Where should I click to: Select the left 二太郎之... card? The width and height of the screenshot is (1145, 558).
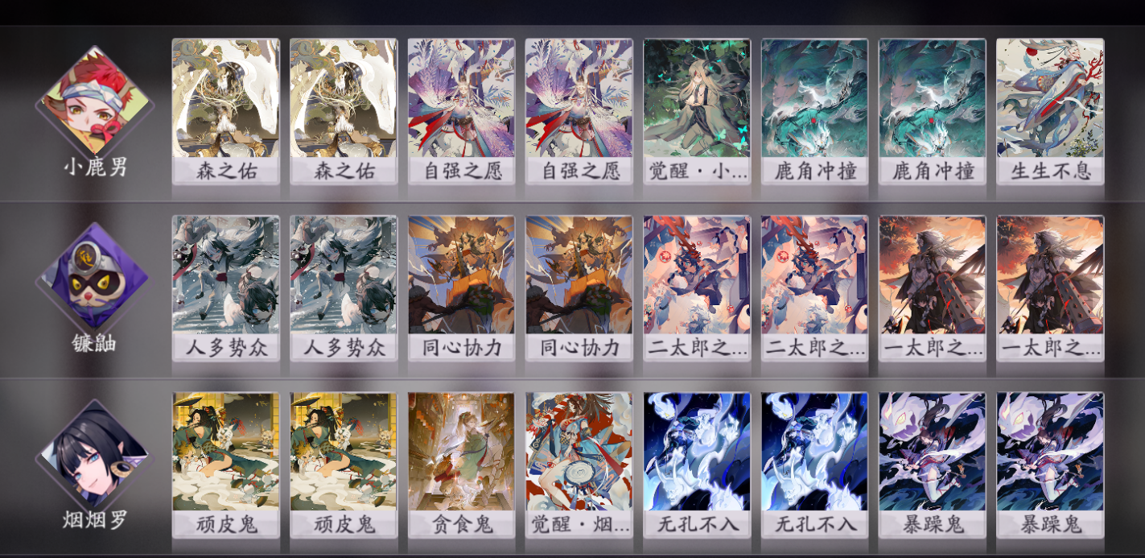click(x=697, y=288)
